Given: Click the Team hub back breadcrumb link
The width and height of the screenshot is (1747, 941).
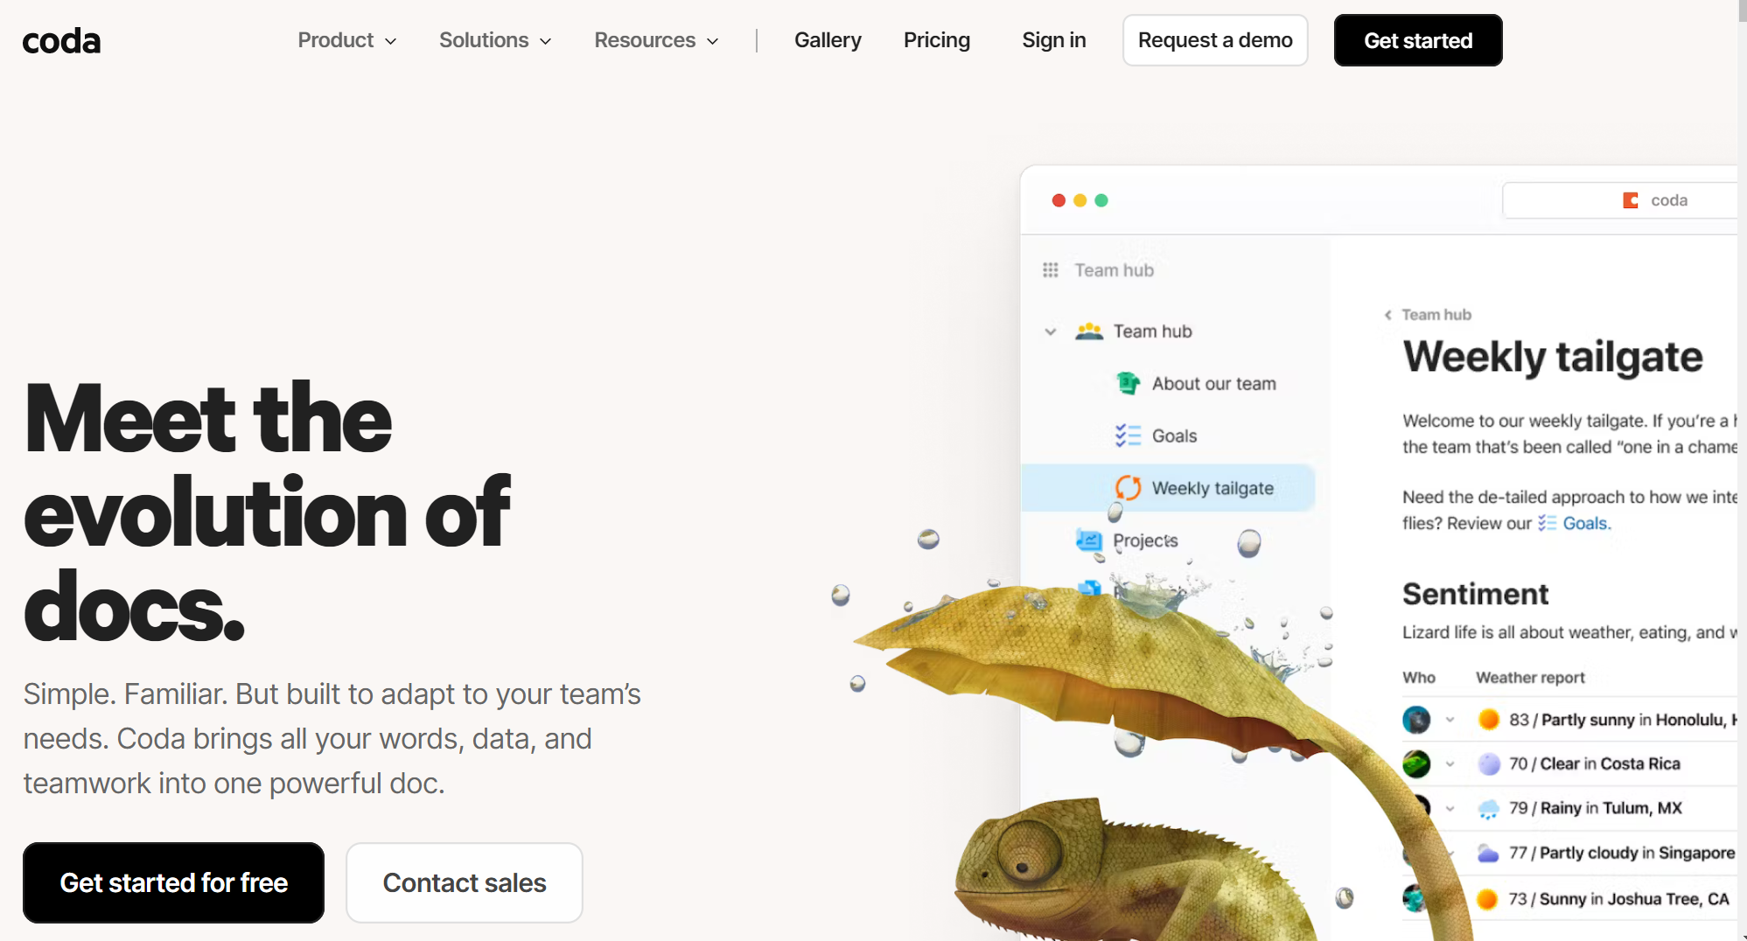Looking at the screenshot, I should pyautogui.click(x=1428, y=315).
